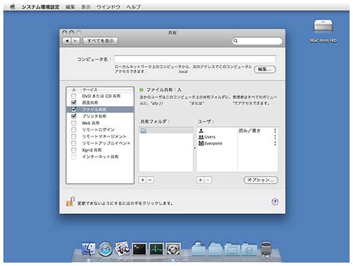
Task: Go back with the left arrow button
Action: click(67, 41)
